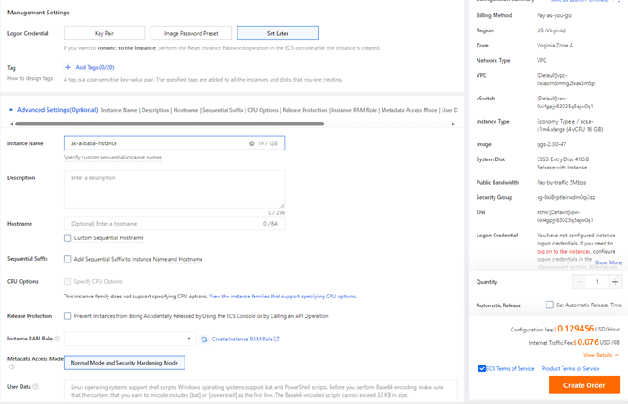Focus the Hostname input field
The width and height of the screenshot is (628, 404).
click(174, 223)
